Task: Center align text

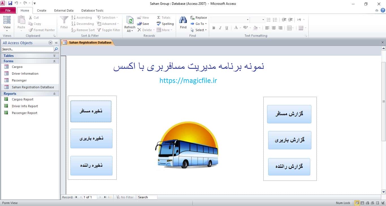Action: tap(274, 28)
